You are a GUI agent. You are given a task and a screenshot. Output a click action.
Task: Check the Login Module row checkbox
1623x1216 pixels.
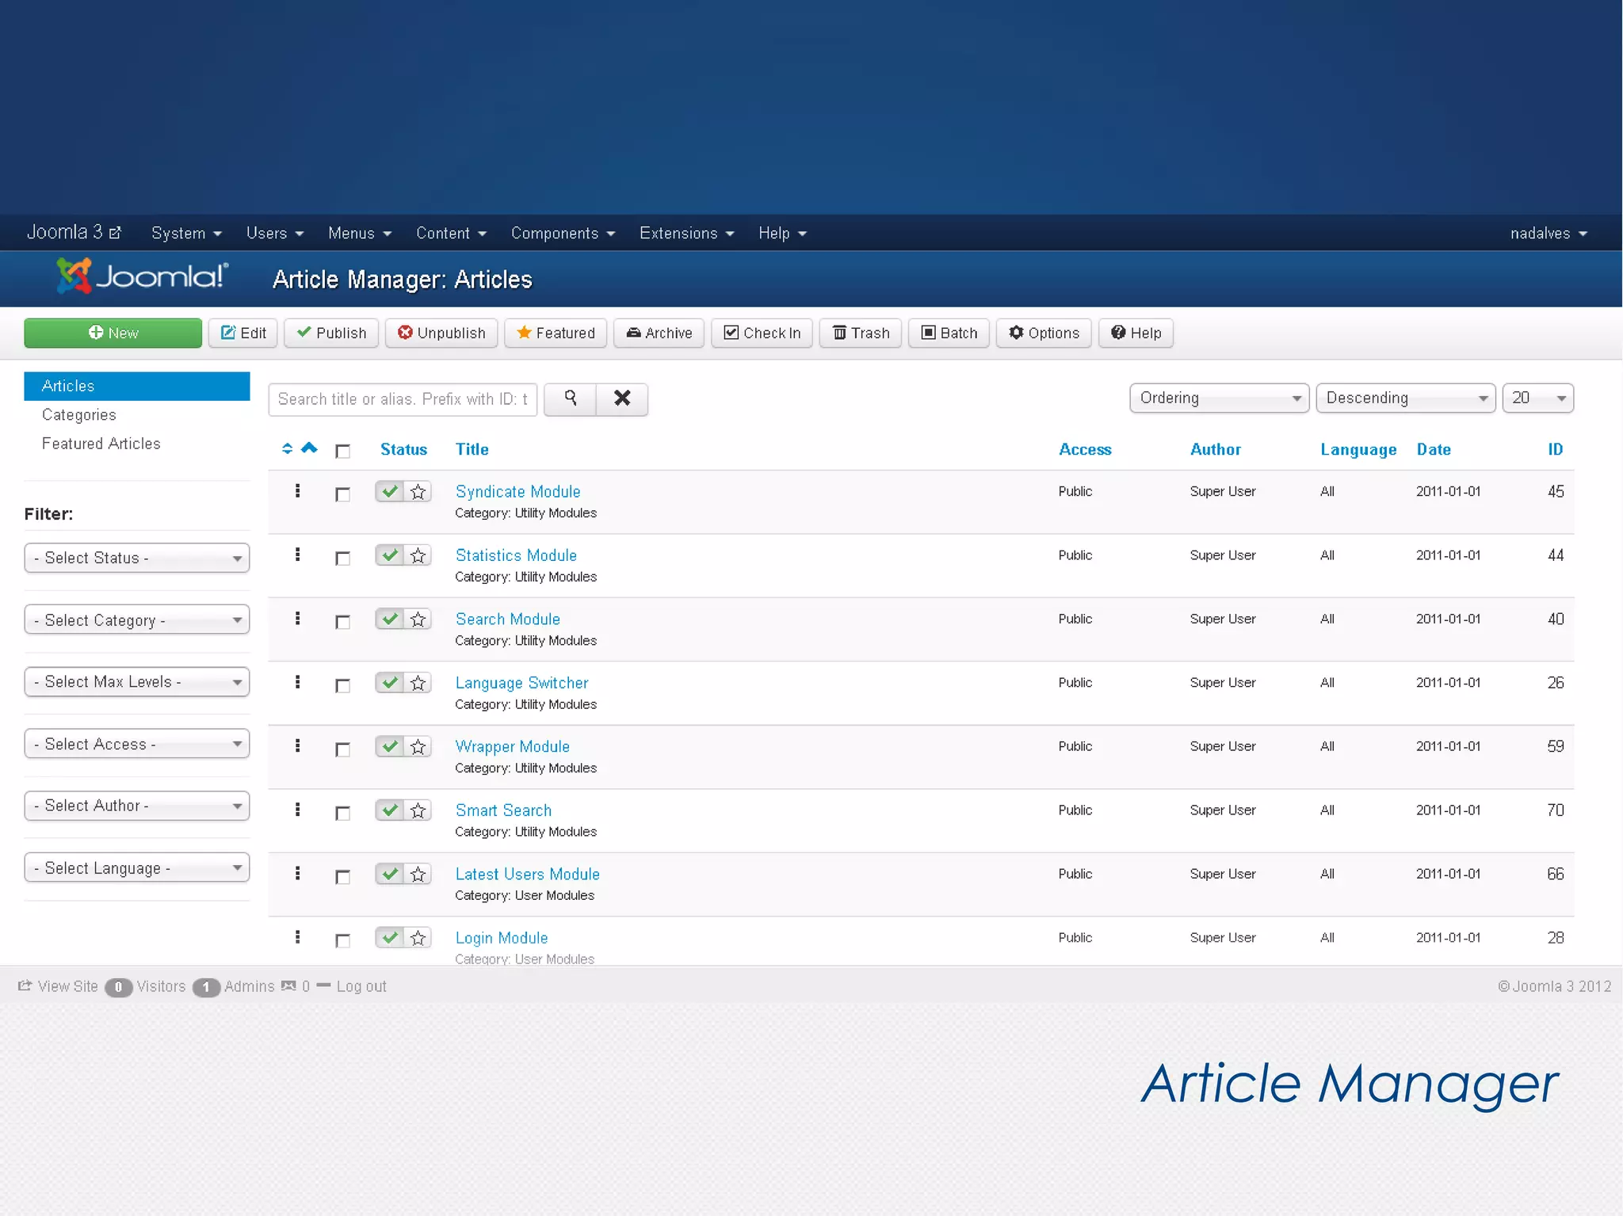(342, 941)
